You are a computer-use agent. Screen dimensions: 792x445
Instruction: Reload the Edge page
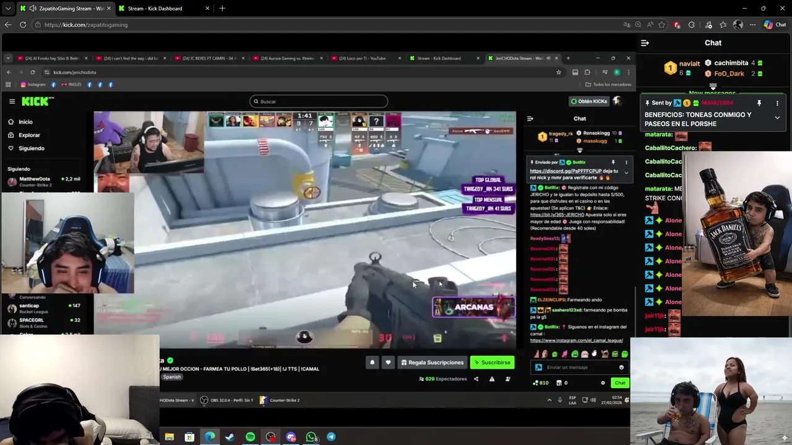point(23,25)
